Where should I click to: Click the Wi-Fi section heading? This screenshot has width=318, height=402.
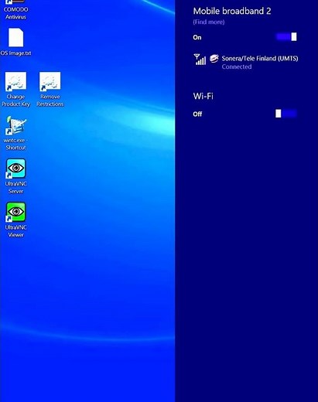coord(203,96)
